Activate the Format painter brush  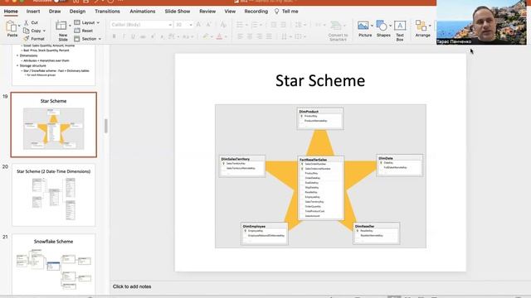click(27, 39)
